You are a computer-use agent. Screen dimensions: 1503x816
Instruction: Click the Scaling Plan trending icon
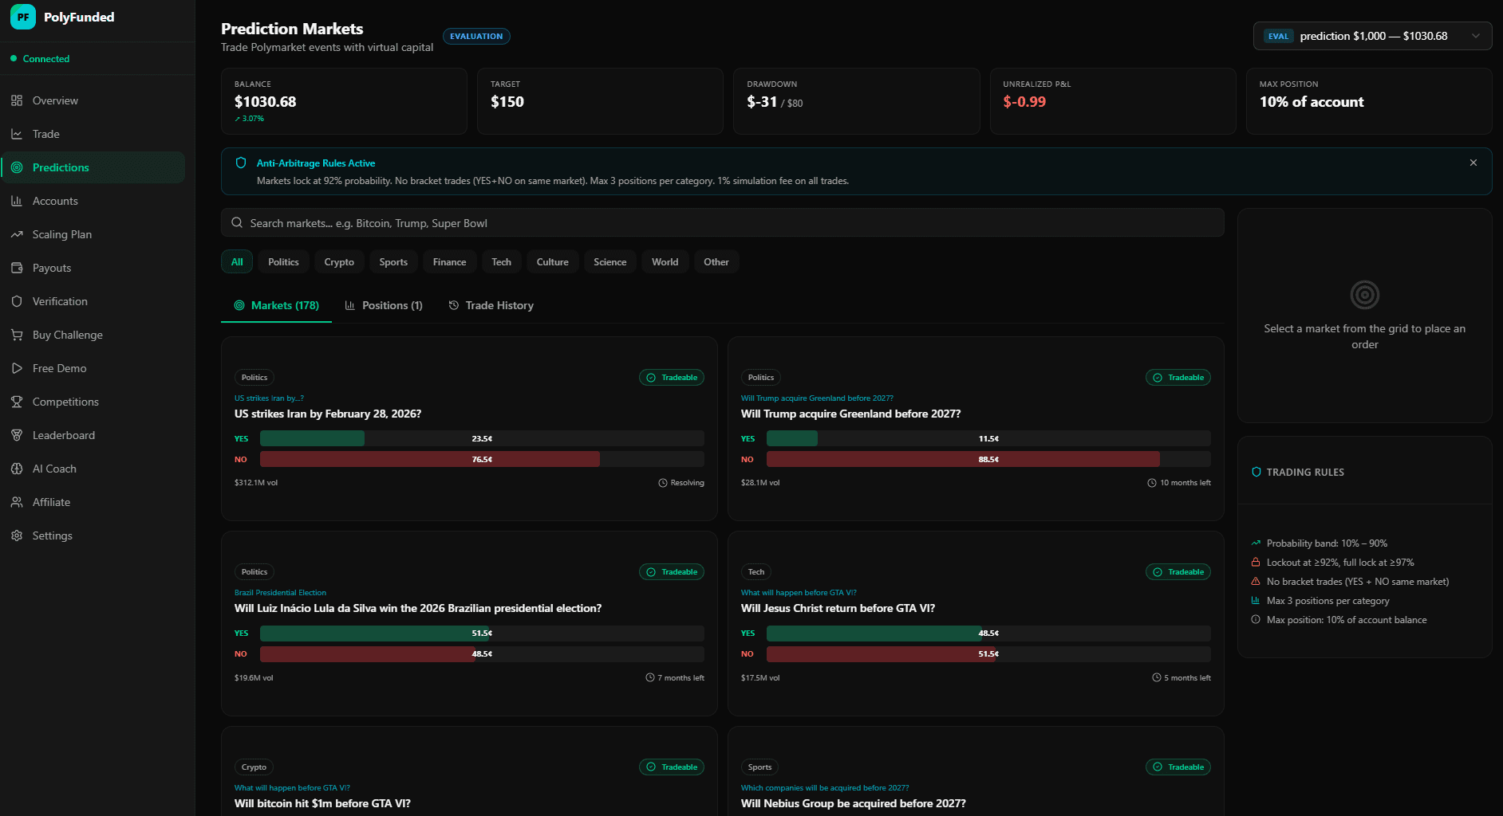click(x=18, y=234)
